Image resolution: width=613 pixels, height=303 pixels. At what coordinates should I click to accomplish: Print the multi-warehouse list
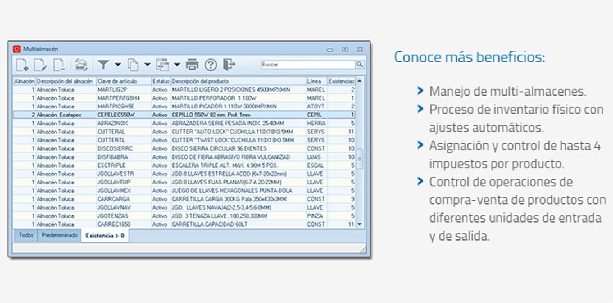192,65
